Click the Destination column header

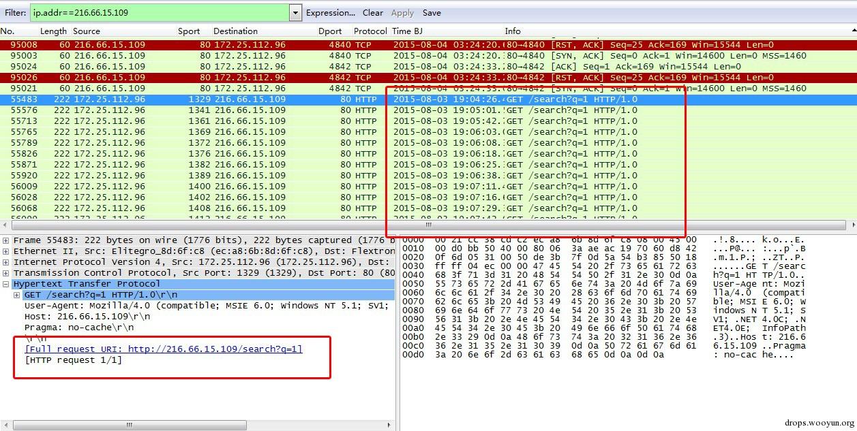(235, 31)
